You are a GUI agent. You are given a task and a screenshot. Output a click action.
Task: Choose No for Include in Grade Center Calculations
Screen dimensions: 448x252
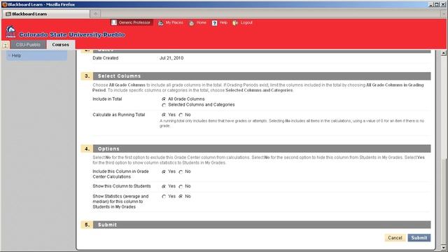coord(181,171)
